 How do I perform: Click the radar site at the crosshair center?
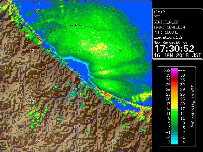[76, 76]
